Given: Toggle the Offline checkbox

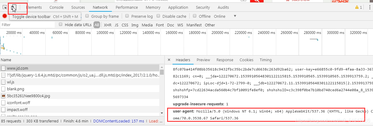Looking at the screenshot, I should pos(195,16).
